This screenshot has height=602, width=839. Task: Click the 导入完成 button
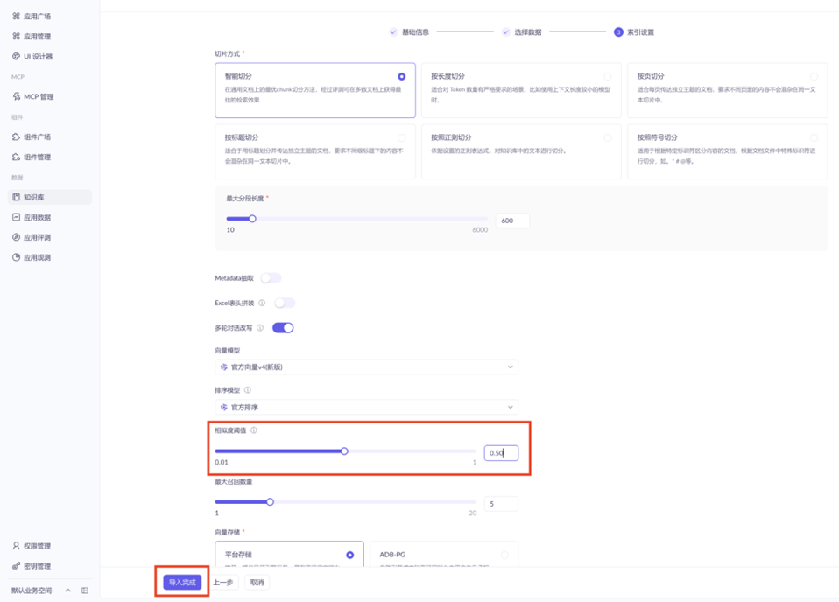182,582
